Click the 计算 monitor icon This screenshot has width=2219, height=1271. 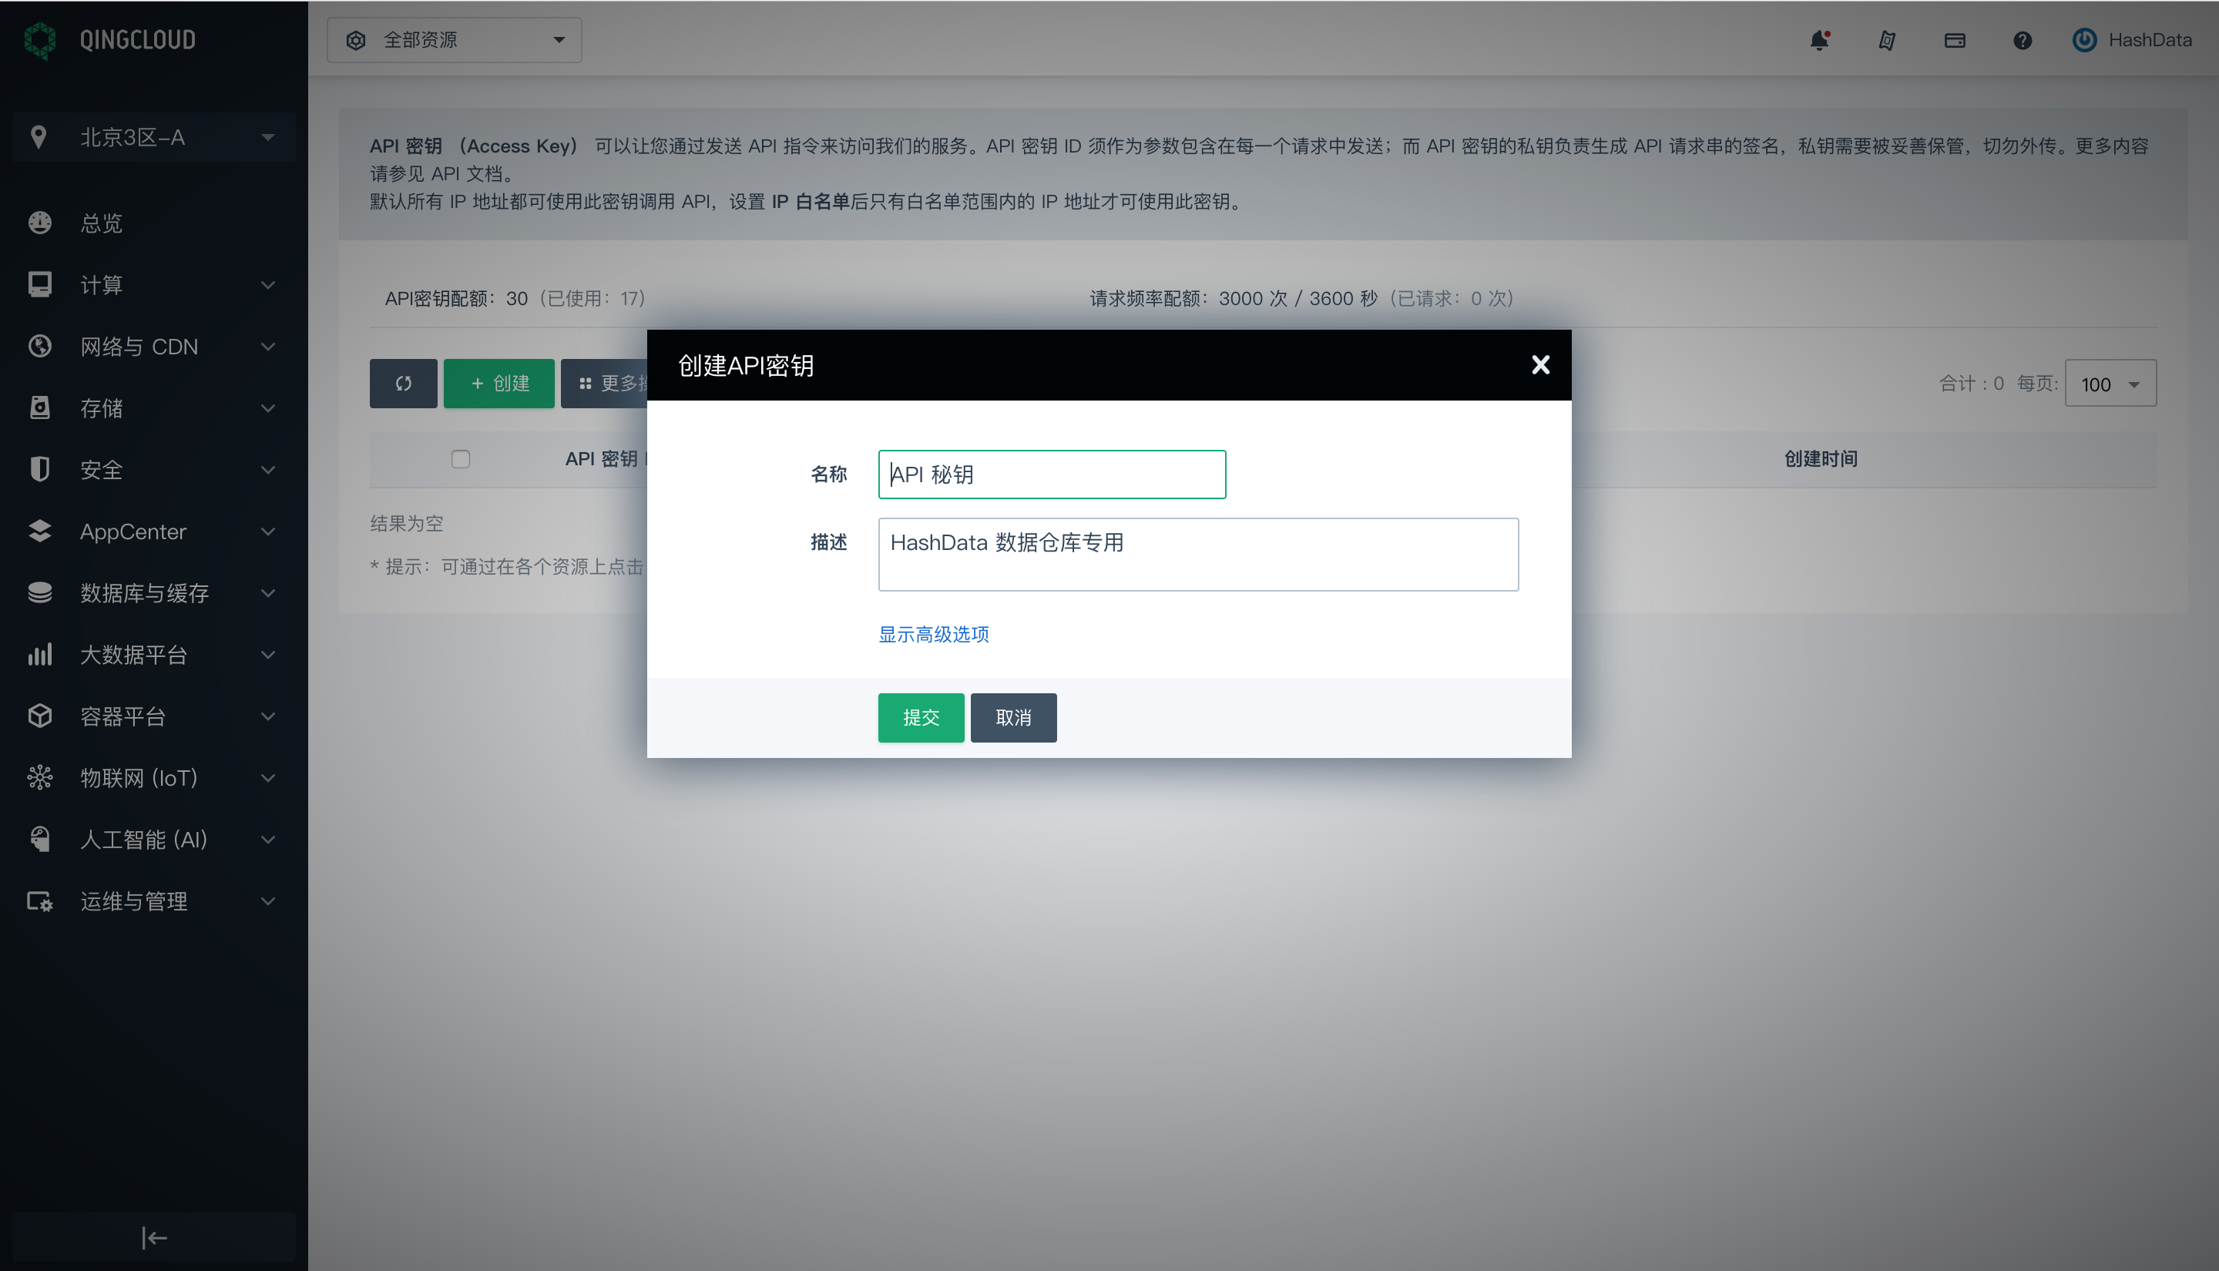[x=40, y=284]
